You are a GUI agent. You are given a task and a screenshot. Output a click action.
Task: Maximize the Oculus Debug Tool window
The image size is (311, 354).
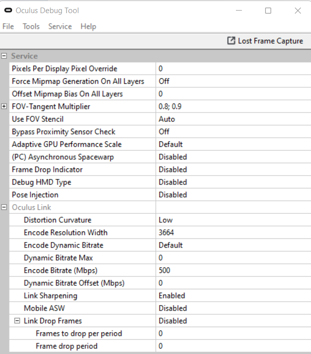click(268, 11)
